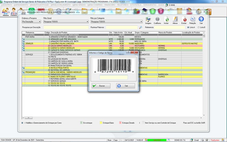The height and width of the screenshot is (142, 227).
Task: Select the Lista A radio button
Action: coord(188,27)
